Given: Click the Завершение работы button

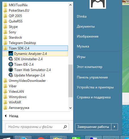Looking at the screenshot, I should click(x=93, y=127).
